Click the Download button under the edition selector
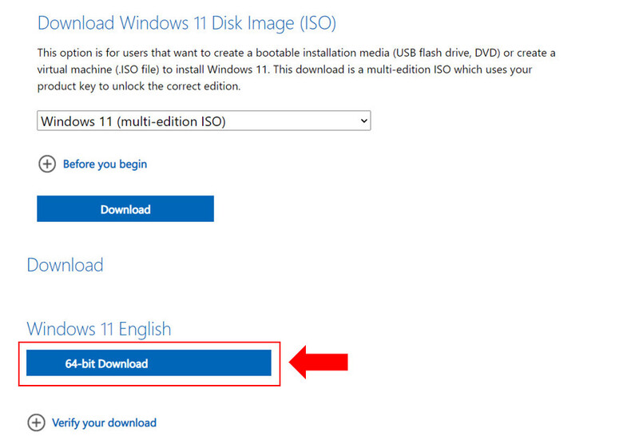The height and width of the screenshot is (436, 639). [125, 208]
